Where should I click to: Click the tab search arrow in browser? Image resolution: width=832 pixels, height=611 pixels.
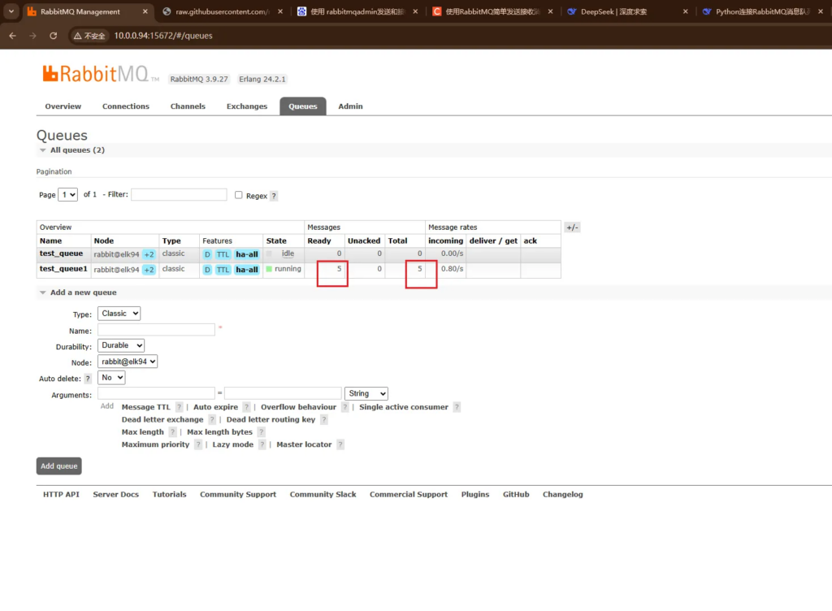[11, 11]
